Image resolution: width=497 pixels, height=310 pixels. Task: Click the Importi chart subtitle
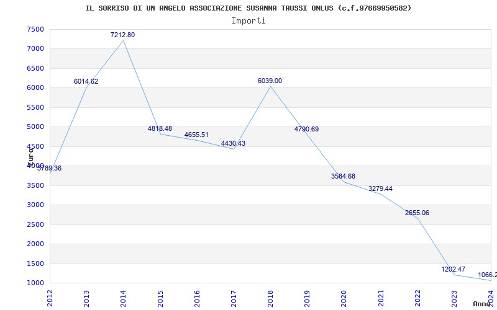point(248,21)
